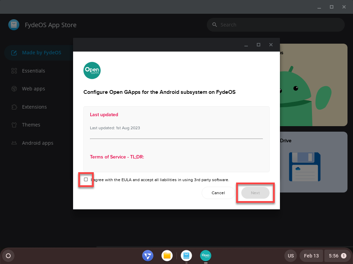The width and height of the screenshot is (353, 264).
Task: Open the 5:56 status tray
Action: (337, 256)
